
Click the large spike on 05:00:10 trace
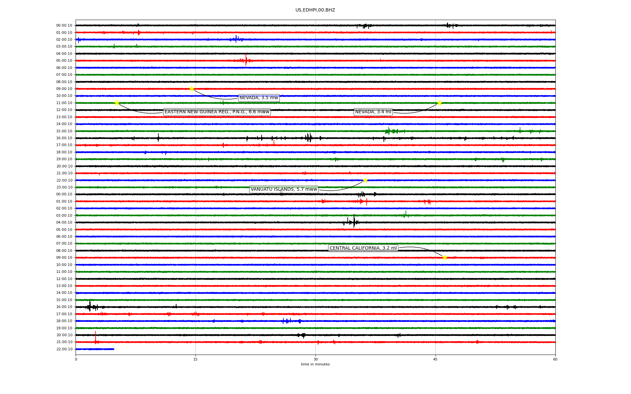tap(246, 60)
